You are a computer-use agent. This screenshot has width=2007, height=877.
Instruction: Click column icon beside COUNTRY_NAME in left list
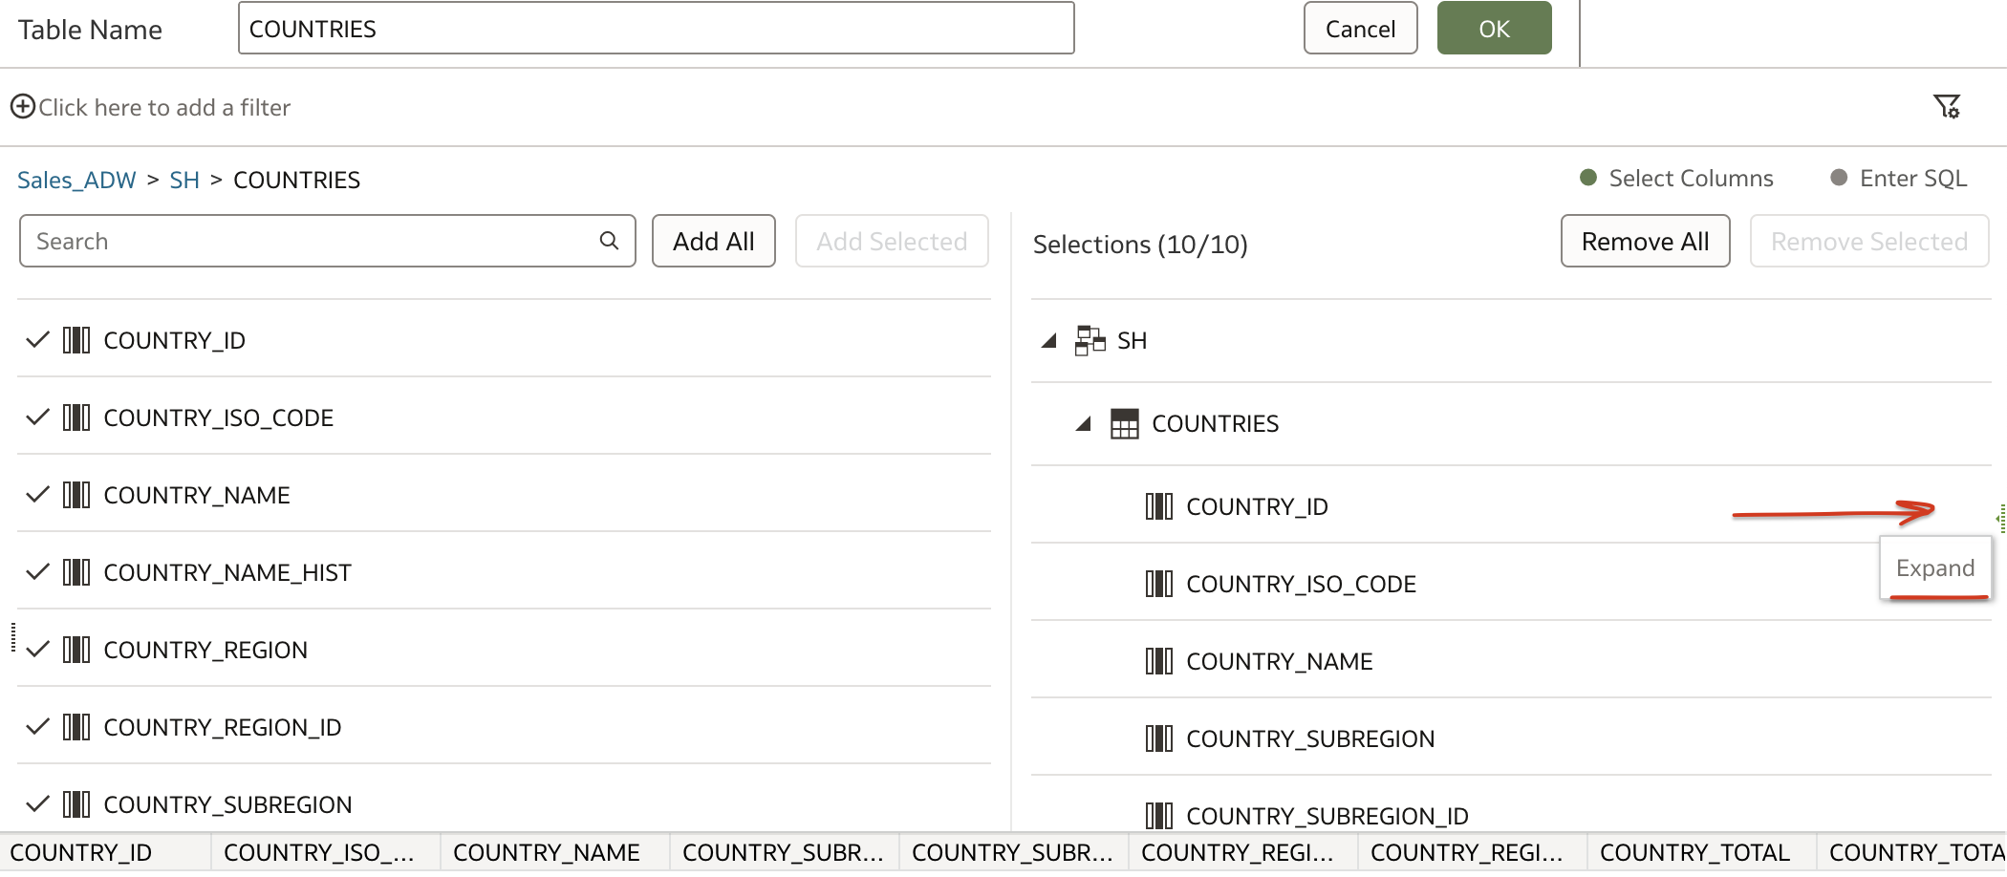tap(76, 495)
